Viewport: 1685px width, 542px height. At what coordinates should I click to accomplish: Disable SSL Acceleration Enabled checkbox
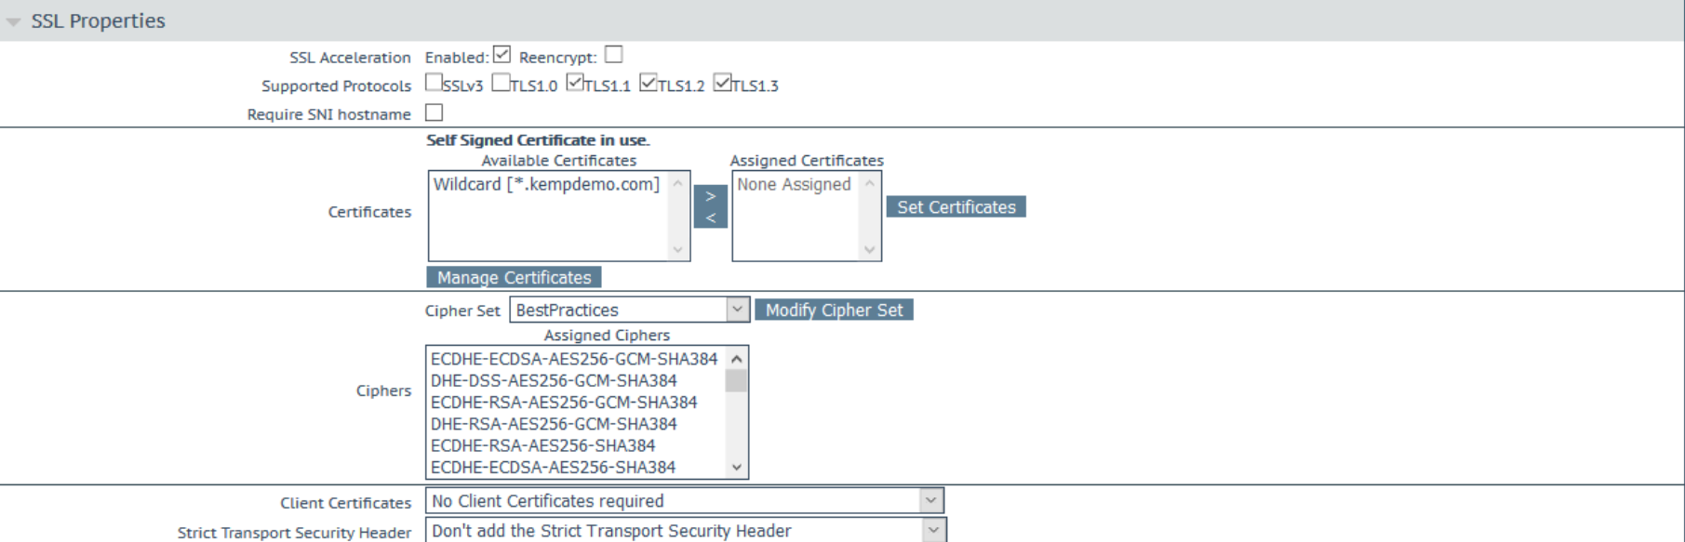click(x=501, y=55)
